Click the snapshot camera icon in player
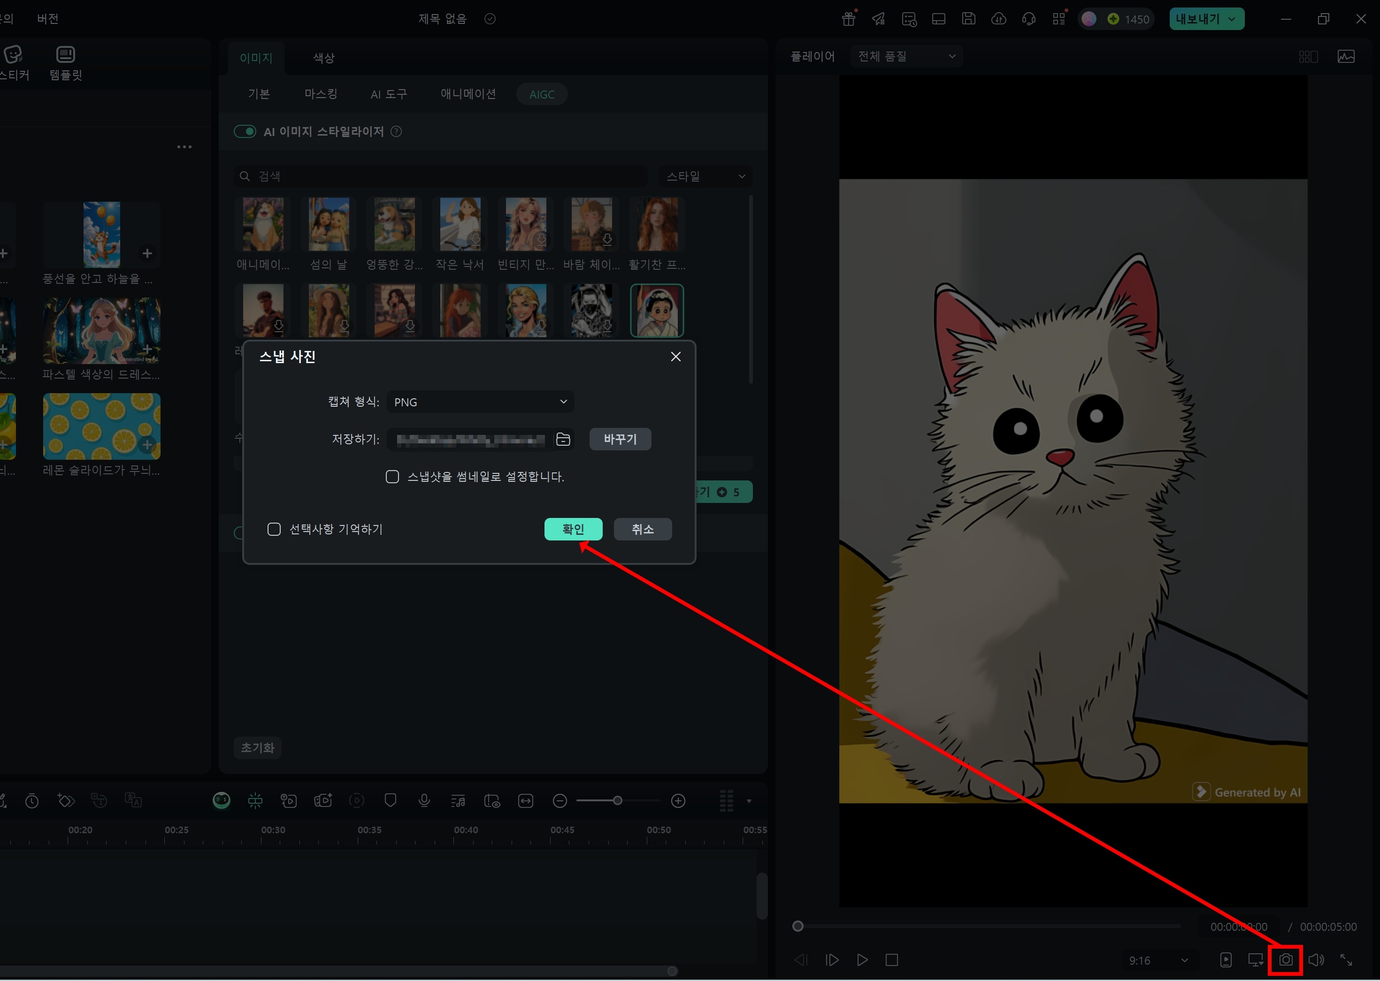 1285,960
